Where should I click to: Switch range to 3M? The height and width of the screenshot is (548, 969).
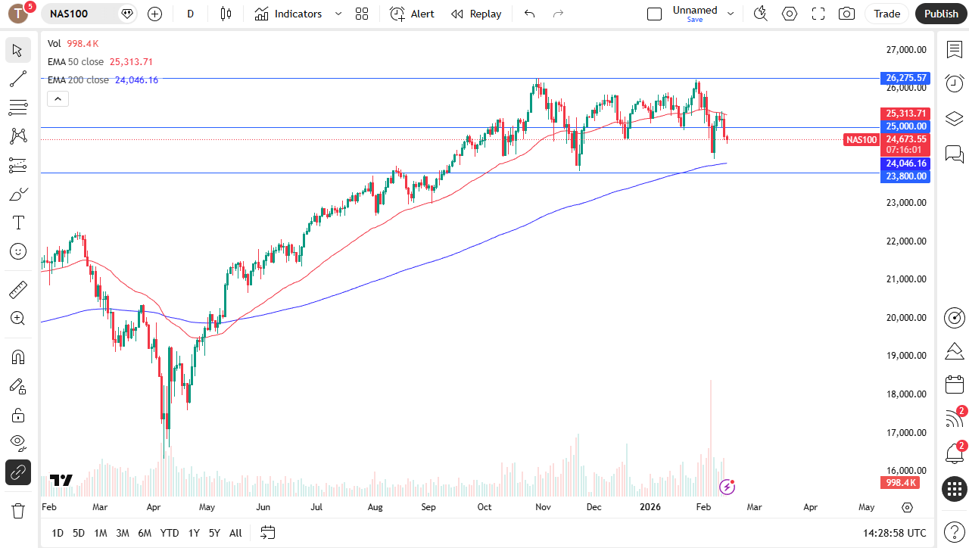123,533
